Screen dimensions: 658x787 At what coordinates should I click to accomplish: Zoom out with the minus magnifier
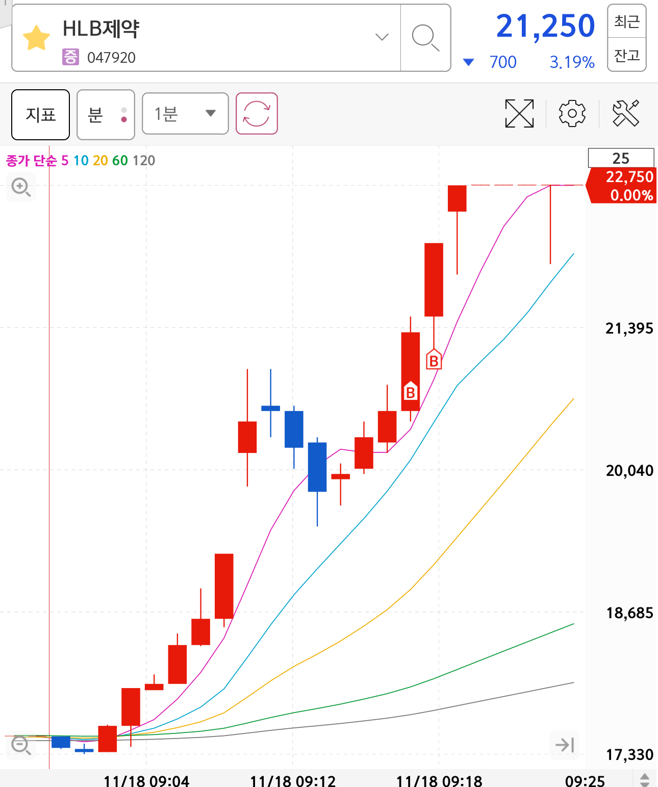click(21, 745)
